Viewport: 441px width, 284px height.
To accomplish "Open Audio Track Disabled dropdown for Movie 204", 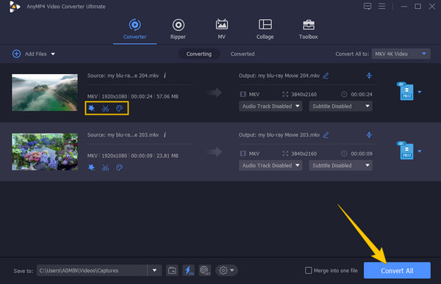I will pyautogui.click(x=270, y=106).
